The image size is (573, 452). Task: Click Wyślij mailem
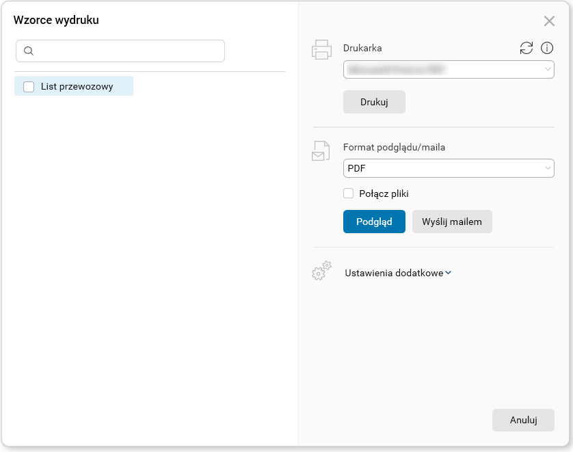(452, 222)
